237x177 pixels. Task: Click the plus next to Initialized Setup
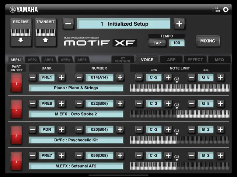[179, 24]
